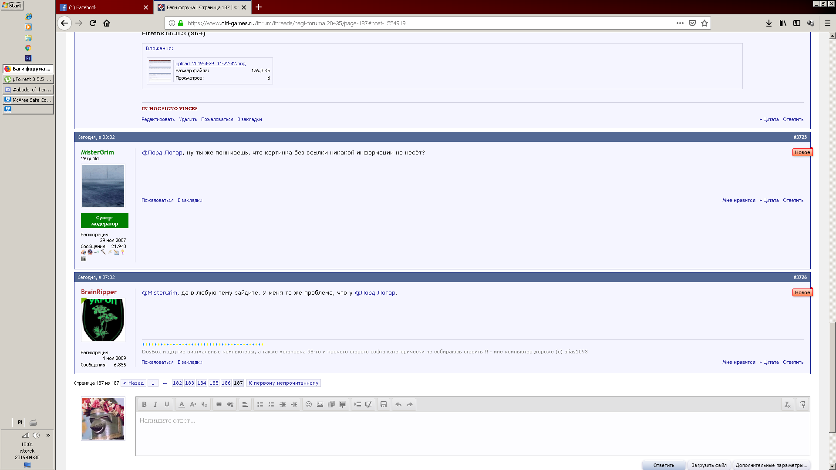This screenshot has width=836, height=470.
Task: Click the remove formatting icon
Action: pyautogui.click(x=788, y=404)
